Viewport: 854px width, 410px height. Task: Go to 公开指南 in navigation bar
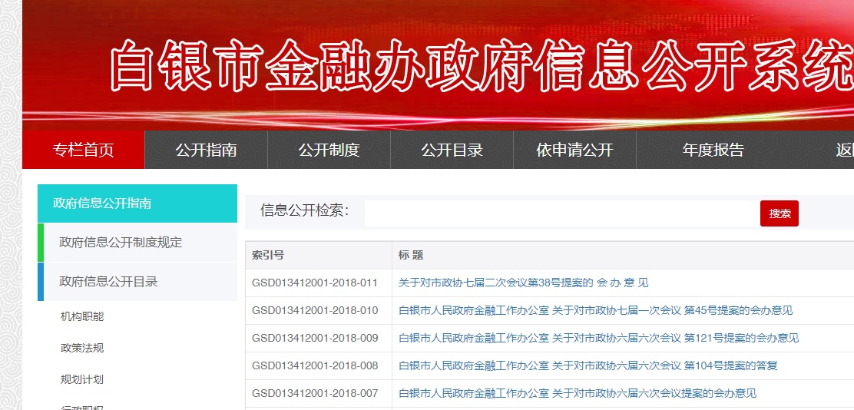click(206, 150)
